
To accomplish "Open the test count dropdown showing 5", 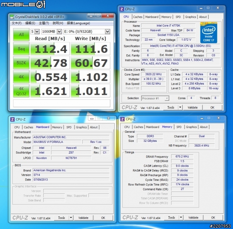I will (x=35, y=31).
